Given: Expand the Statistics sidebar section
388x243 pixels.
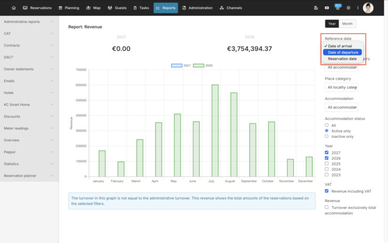Looking at the screenshot, I should pyautogui.click(x=29, y=164).
